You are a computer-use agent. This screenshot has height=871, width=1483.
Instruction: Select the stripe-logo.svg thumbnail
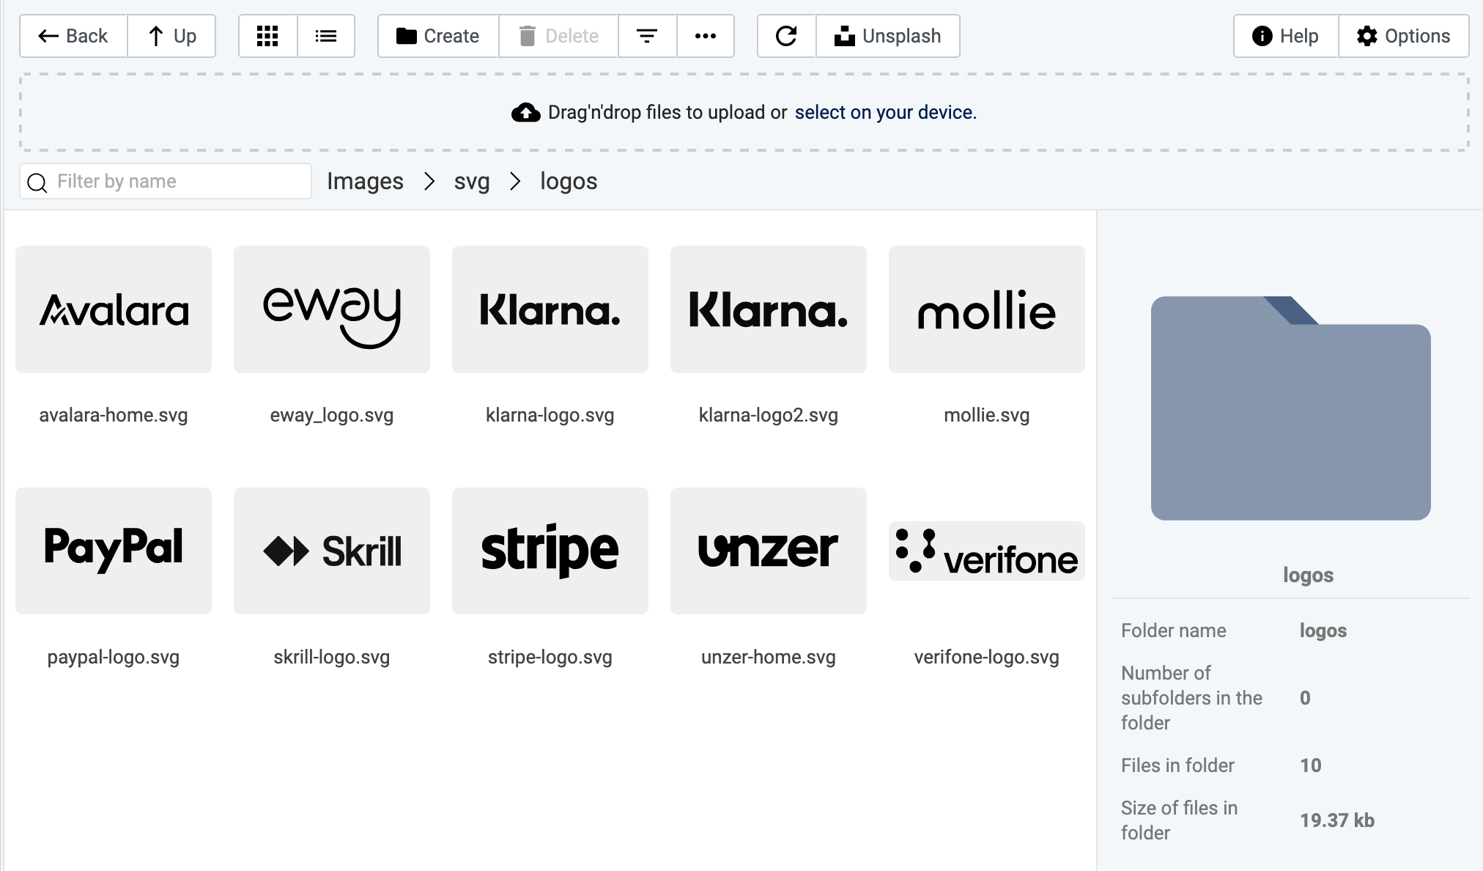[550, 551]
